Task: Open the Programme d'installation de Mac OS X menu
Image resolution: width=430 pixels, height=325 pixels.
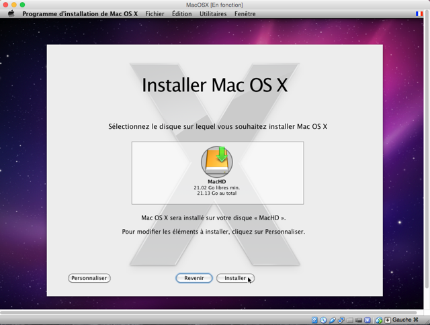Action: point(80,13)
